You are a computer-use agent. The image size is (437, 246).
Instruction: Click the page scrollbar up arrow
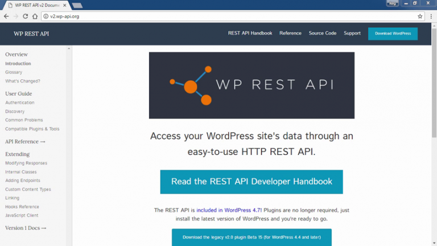coord(434,26)
